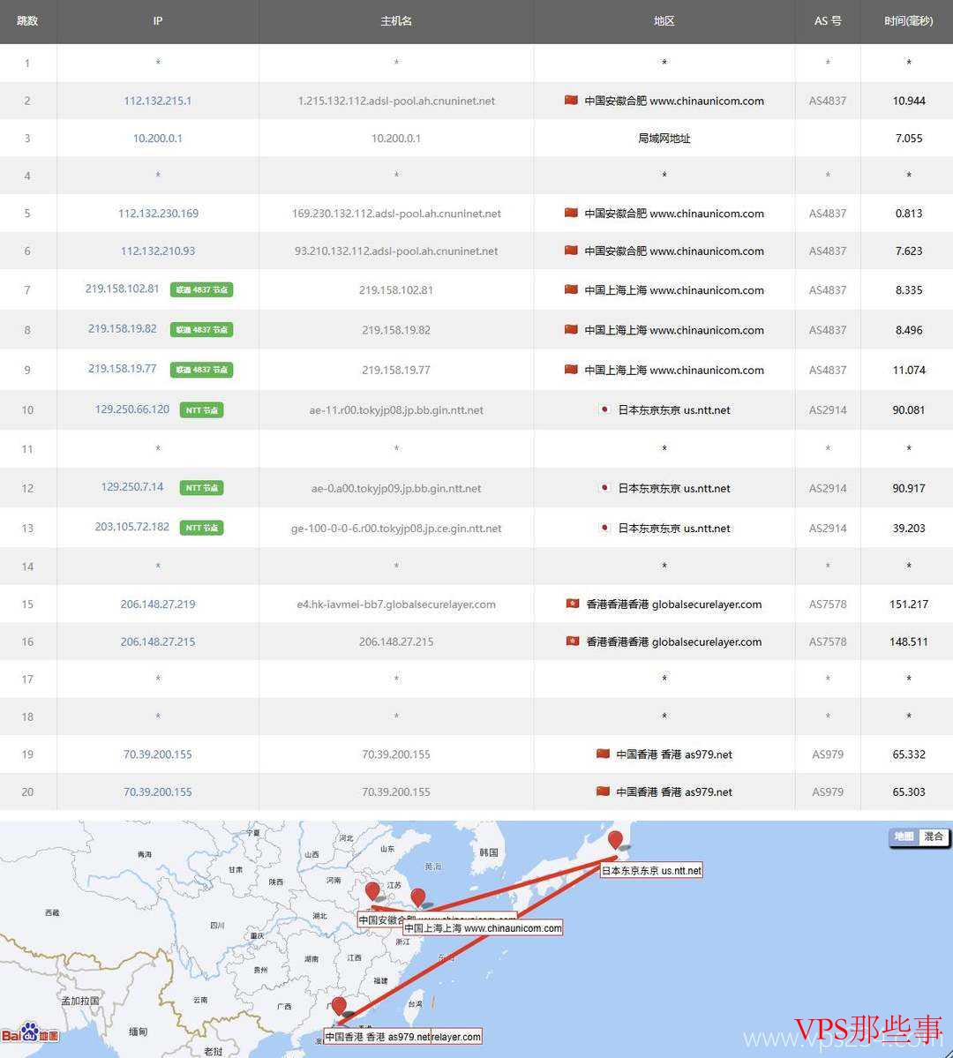Click the AS 号 column header
Screen dimensions: 953x1058
click(x=828, y=21)
